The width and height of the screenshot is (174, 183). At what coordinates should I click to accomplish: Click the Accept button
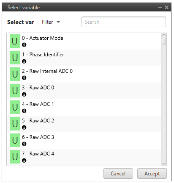[x=152, y=174]
